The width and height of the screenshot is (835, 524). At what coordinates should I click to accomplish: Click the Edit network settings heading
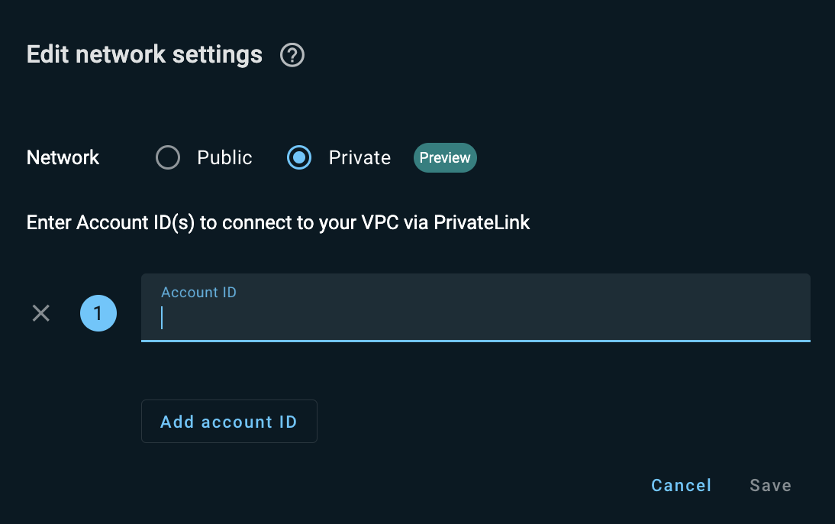coord(144,54)
